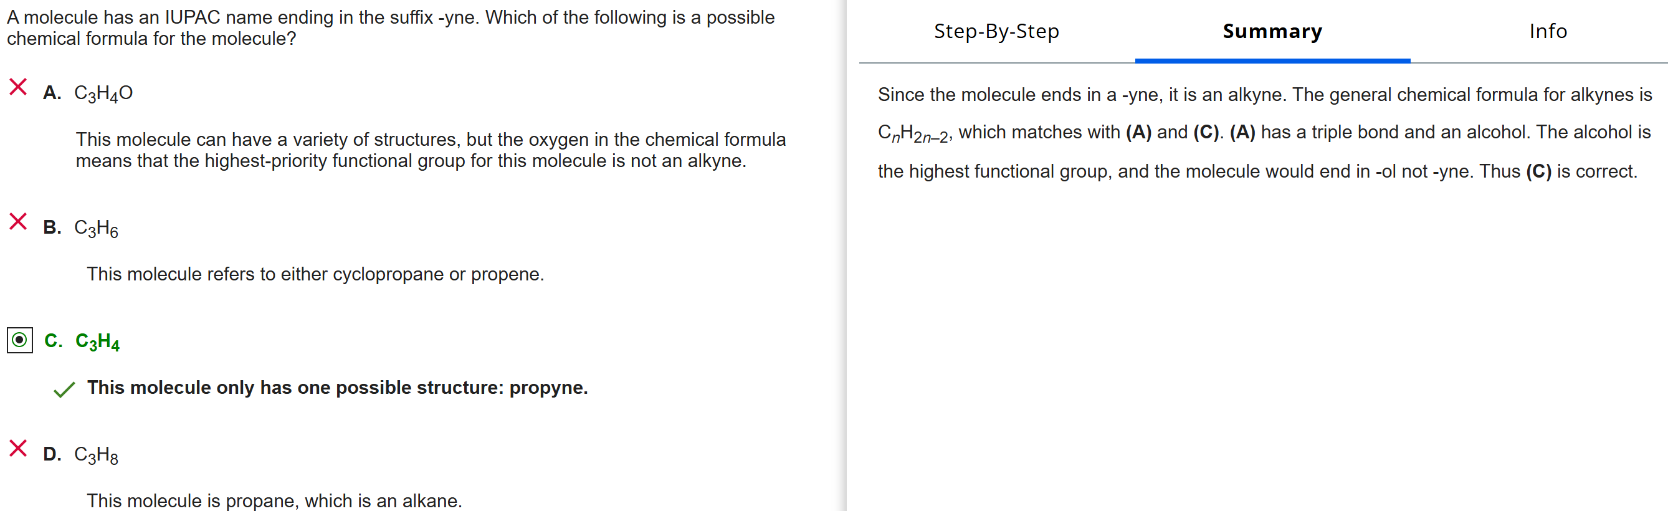Click the cyclopropane or propene explanation
The height and width of the screenshot is (511, 1668).
coord(315,274)
